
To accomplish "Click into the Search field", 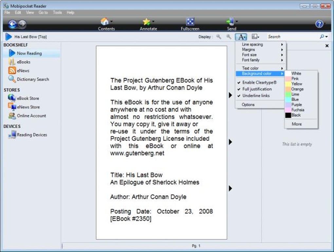I will (293, 37).
